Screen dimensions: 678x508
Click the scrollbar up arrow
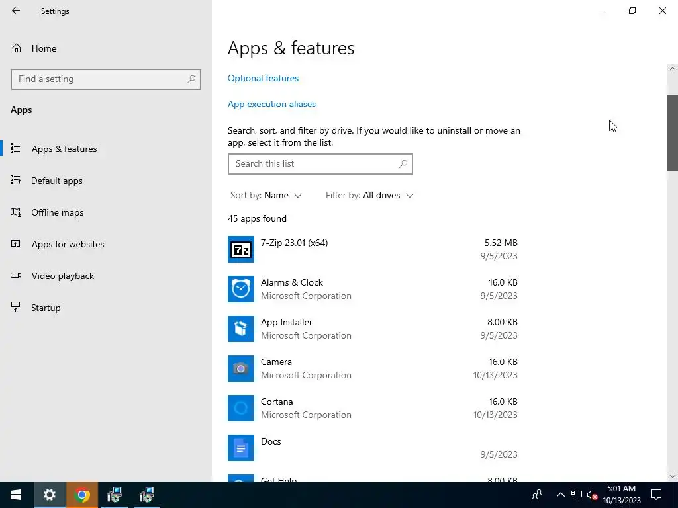click(x=673, y=69)
